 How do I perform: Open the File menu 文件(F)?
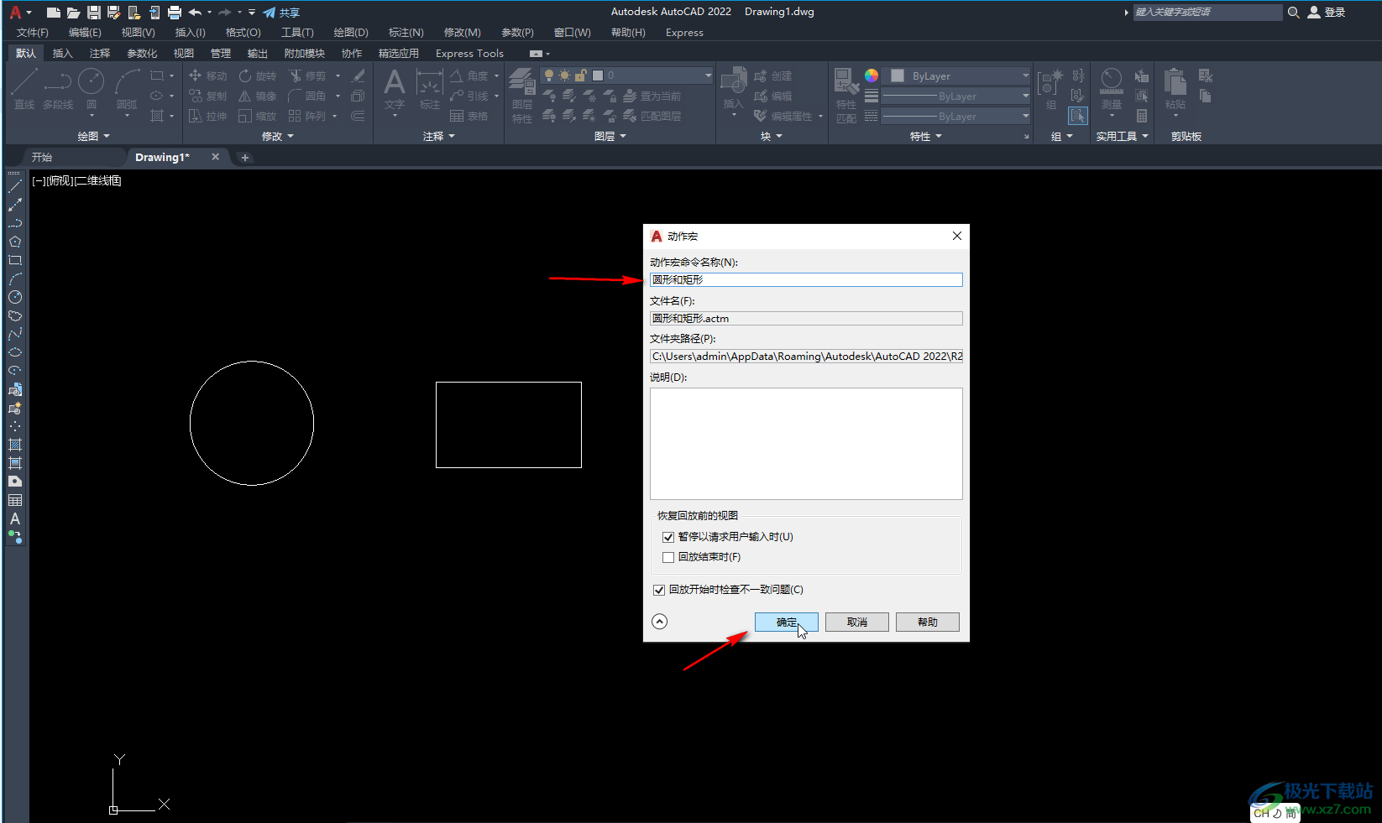pos(33,33)
